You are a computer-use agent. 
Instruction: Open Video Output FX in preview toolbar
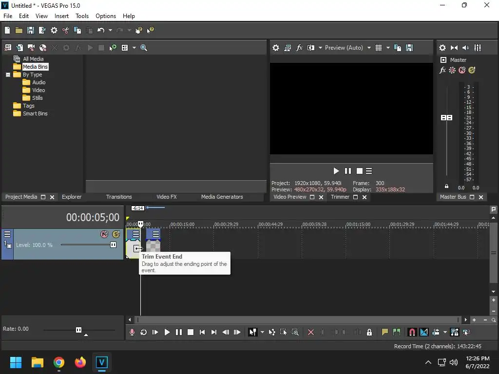299,48
